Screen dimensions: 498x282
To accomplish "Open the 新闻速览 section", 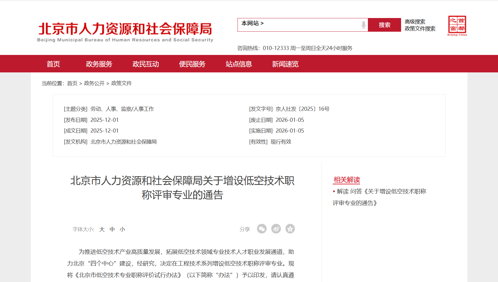I will tap(285, 64).
